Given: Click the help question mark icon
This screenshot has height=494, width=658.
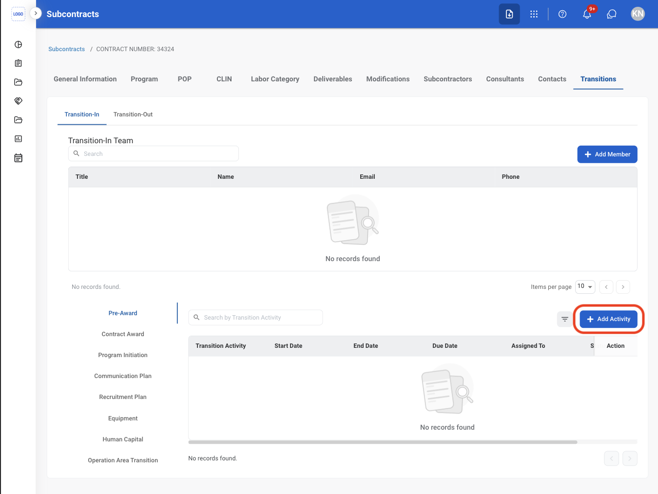Looking at the screenshot, I should (x=562, y=14).
